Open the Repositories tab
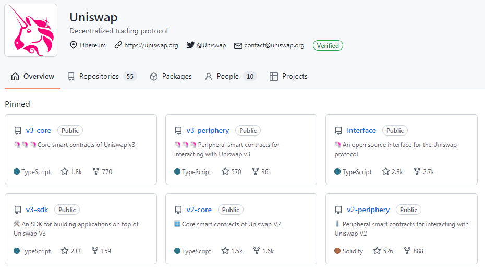Viewport: 485px width, 270px height. [x=102, y=77]
